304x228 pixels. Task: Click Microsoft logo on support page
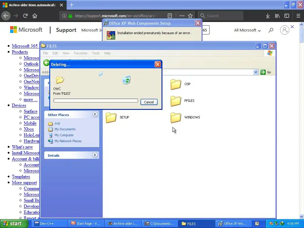(26, 30)
